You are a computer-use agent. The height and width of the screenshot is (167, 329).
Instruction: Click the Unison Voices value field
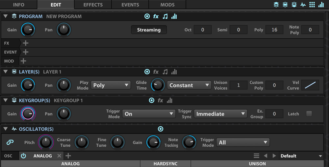click(x=239, y=85)
